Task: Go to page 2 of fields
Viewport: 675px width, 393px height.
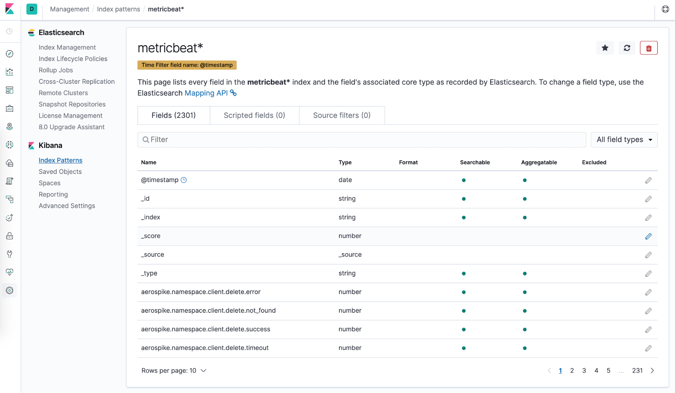Action: pos(572,371)
